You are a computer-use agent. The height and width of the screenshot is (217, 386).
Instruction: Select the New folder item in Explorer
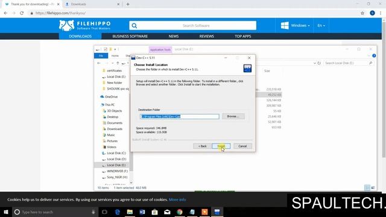[x=115, y=83]
